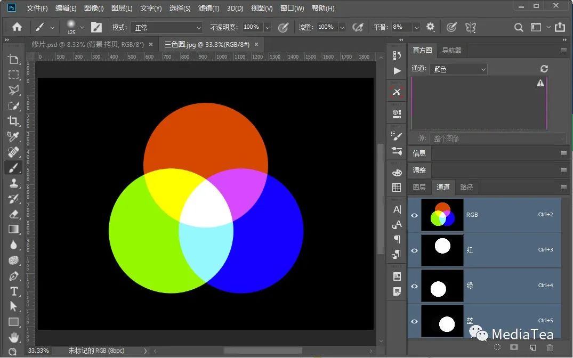Switch to the 路径 tab
The image size is (573, 358).
click(466, 188)
